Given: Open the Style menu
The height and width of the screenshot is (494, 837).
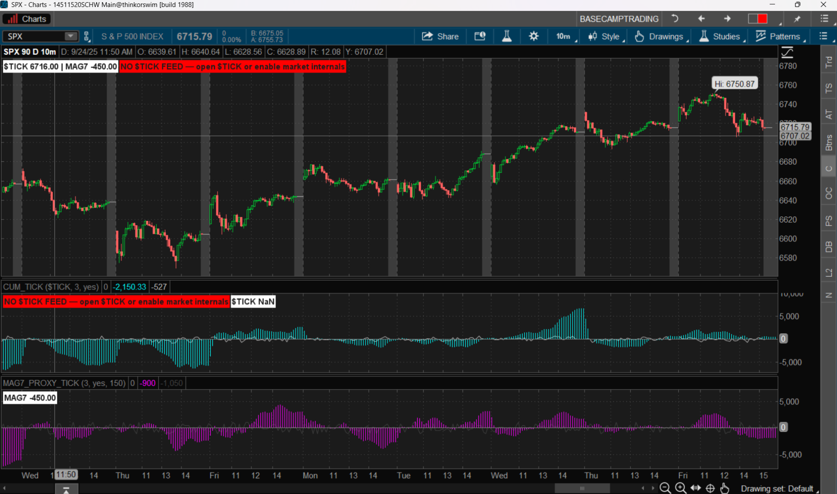Looking at the screenshot, I should coord(604,37).
